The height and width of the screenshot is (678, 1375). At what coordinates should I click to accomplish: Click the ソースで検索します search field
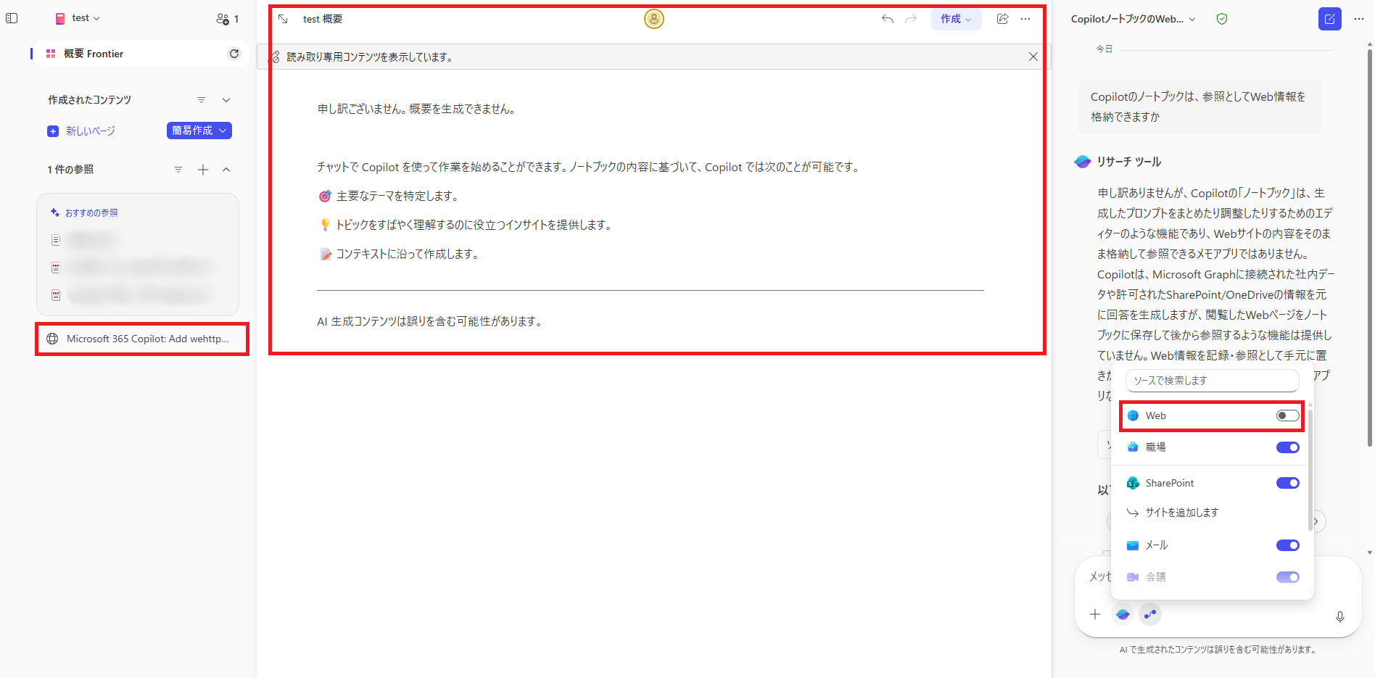click(x=1212, y=380)
